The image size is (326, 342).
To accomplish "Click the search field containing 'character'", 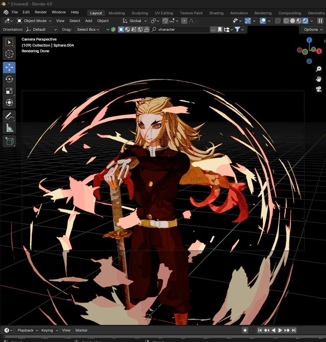I will [x=180, y=29].
